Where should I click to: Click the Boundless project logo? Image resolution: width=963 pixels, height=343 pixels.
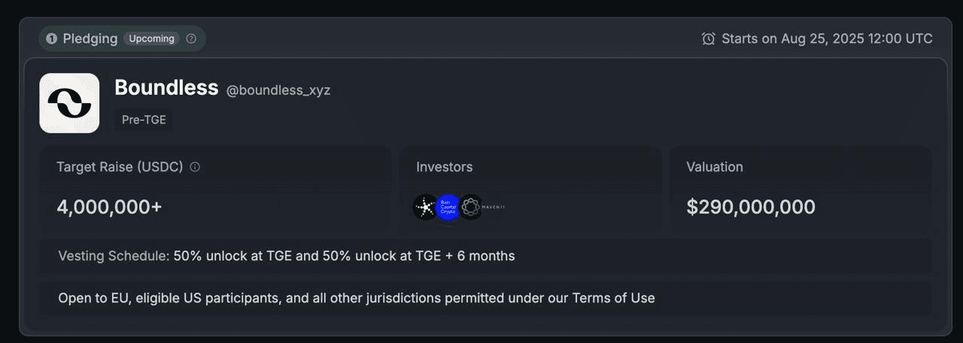tap(69, 103)
